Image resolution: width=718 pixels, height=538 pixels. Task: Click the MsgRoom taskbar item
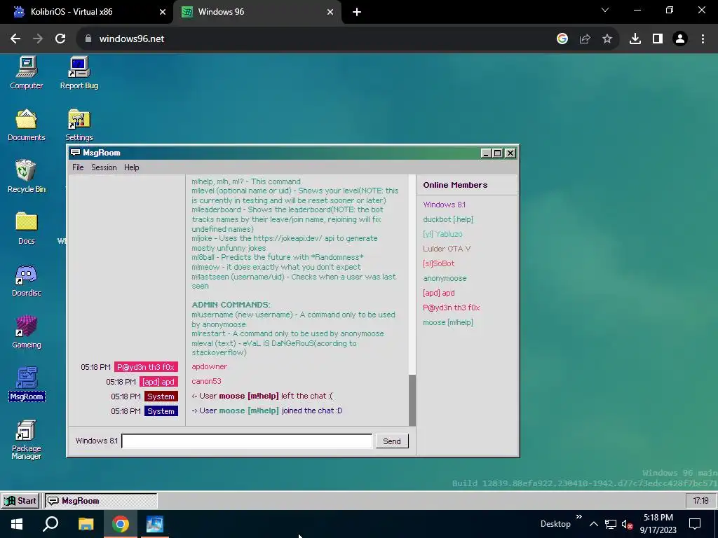click(x=101, y=500)
